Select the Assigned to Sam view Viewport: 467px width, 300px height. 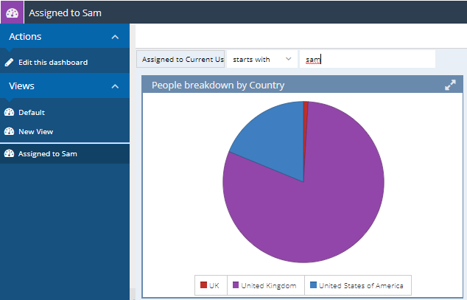(x=65, y=153)
